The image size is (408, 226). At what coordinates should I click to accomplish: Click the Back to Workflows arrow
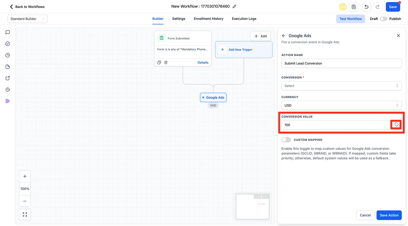pyautogui.click(x=11, y=7)
